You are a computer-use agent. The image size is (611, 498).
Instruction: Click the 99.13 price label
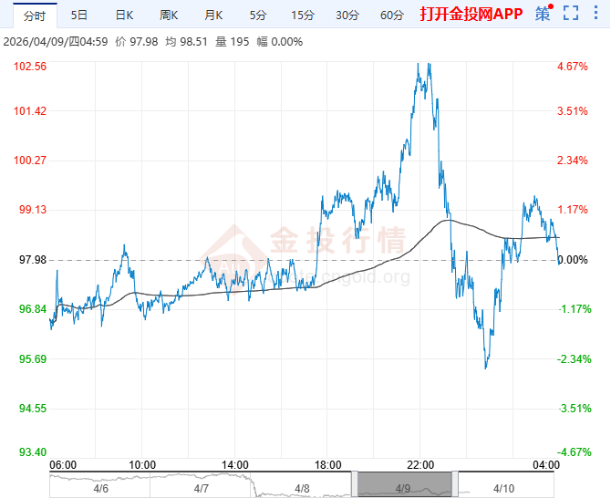point(33,210)
